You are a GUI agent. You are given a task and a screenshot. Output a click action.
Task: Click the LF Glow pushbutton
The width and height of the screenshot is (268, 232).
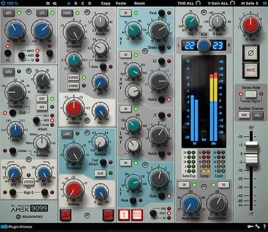162,196
